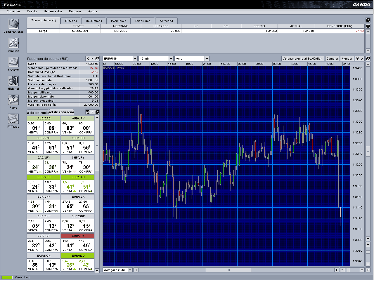Viewport: 374px width, 299px height.
Task: Reset chart zoom with R button
Action: (x=368, y=270)
